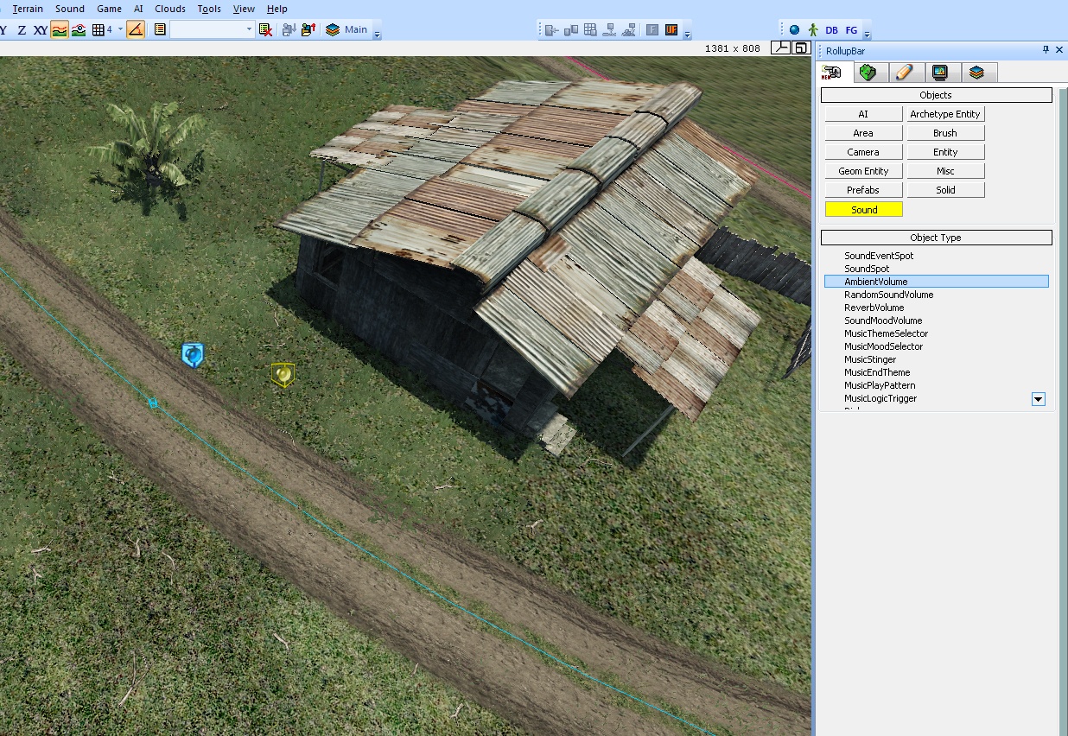Toggle the snap angle icon

pyautogui.click(x=136, y=29)
